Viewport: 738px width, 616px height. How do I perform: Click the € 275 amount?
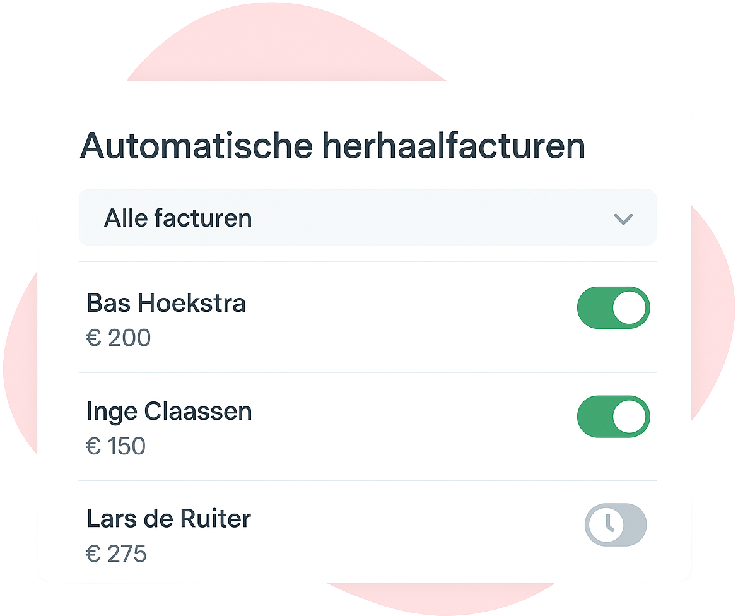coord(117,554)
